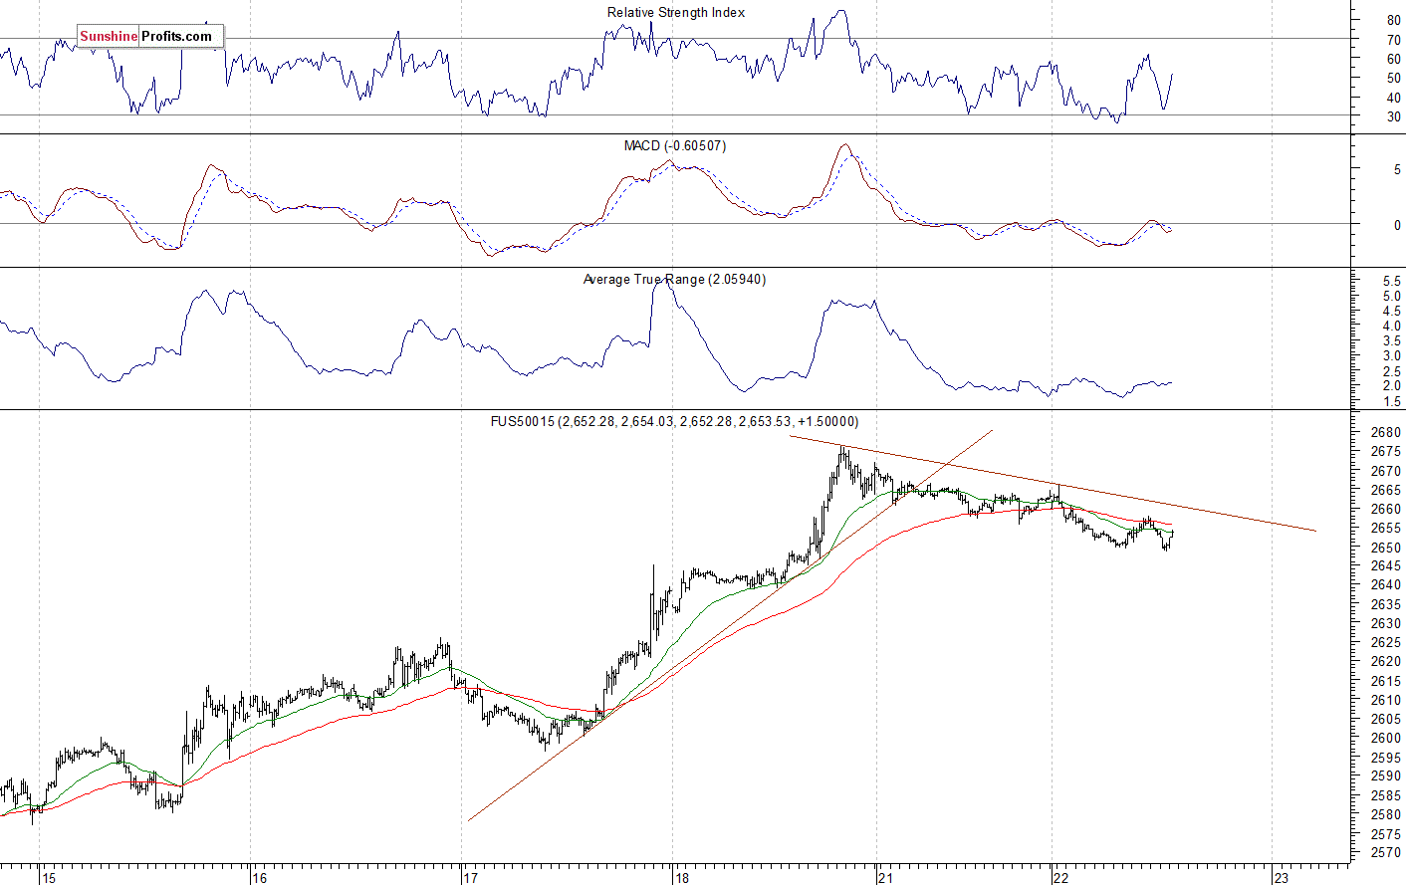Click price axis label 2595
The image size is (1406, 885).
click(x=1386, y=758)
